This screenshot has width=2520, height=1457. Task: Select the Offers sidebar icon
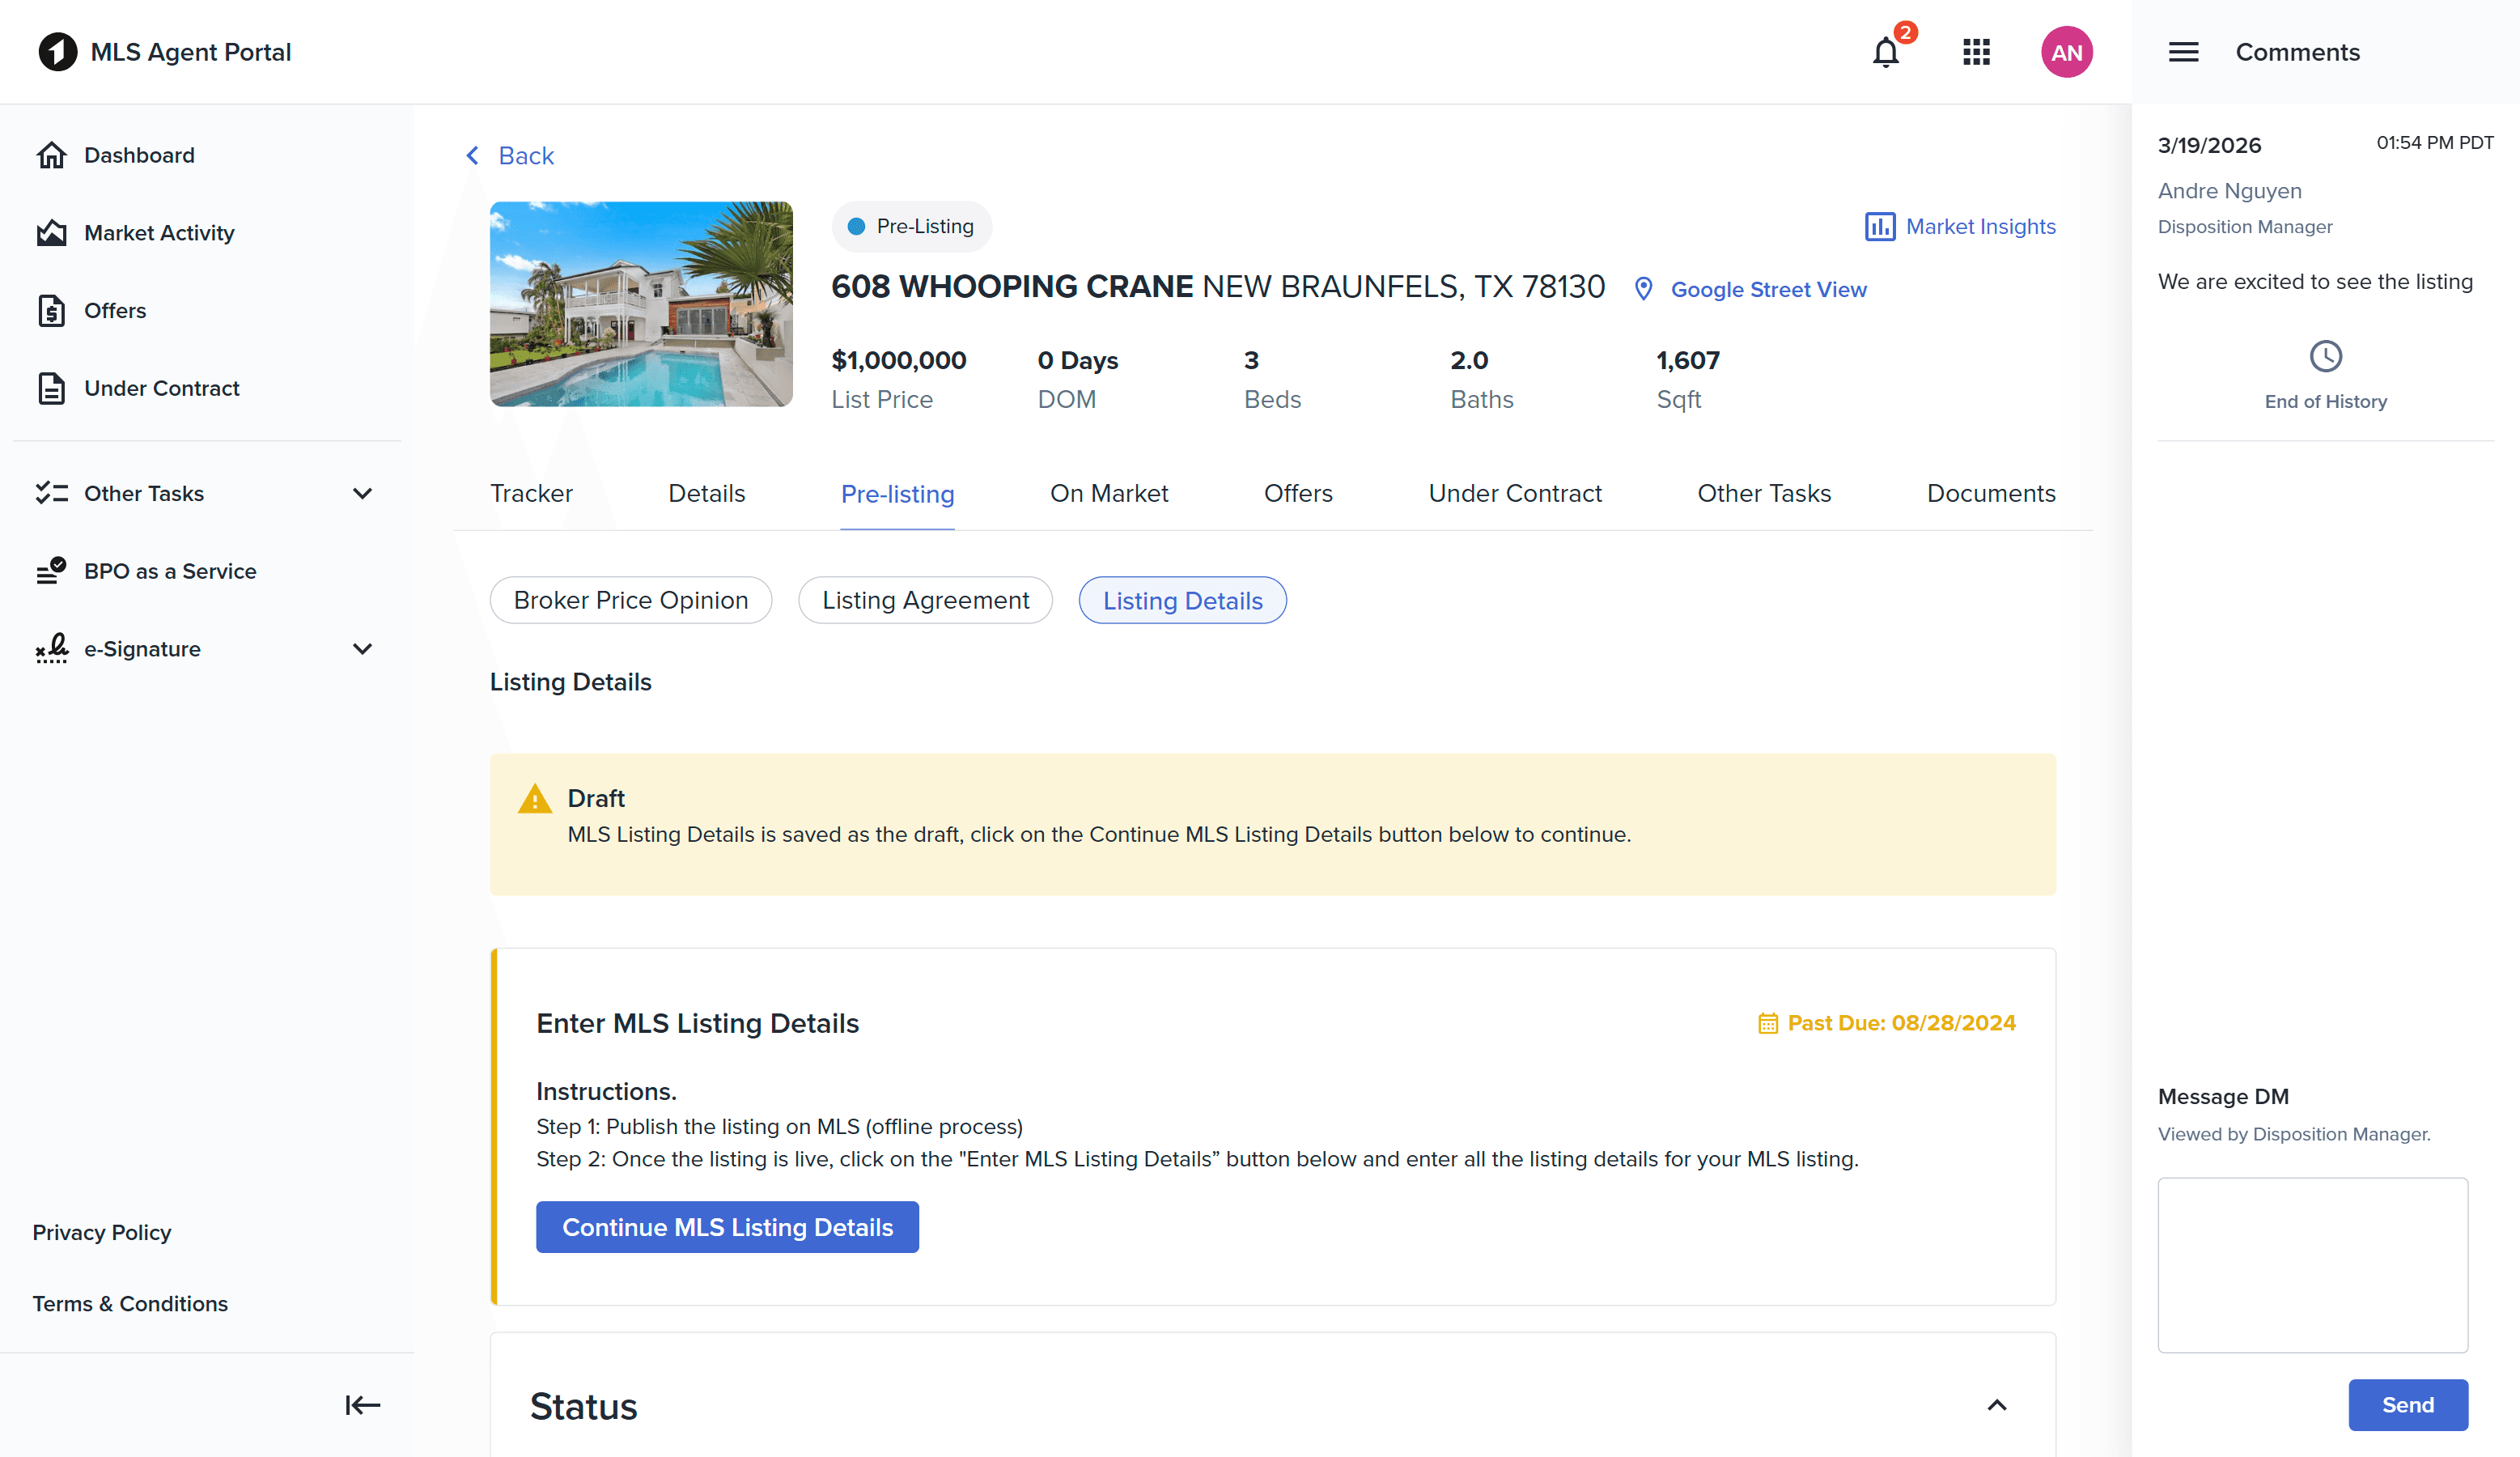click(x=52, y=310)
